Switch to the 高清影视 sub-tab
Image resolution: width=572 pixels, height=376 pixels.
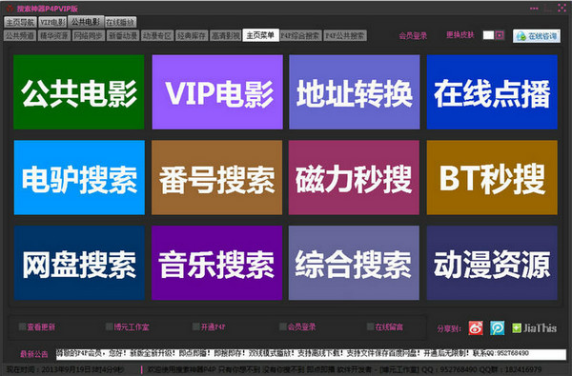click(x=226, y=35)
